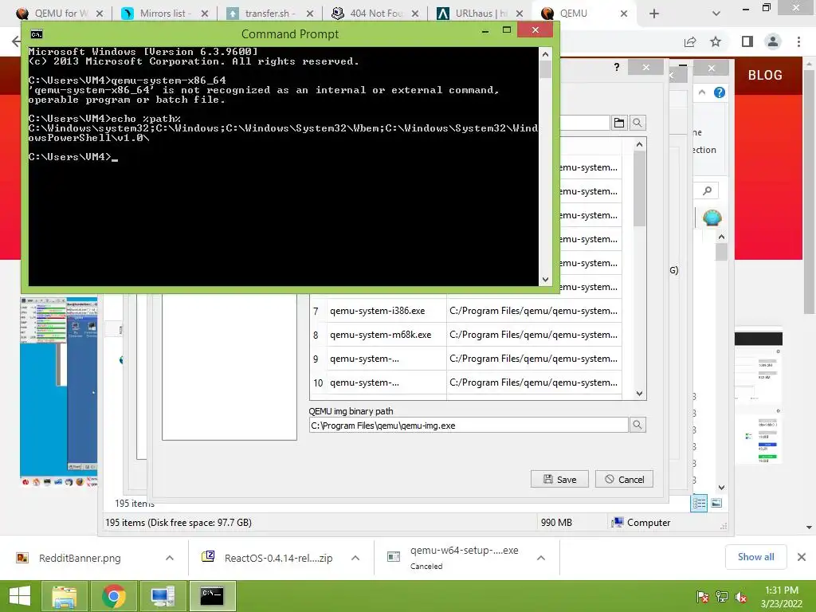The image size is (816, 612).
Task: Click the Action Center flag tray icon
Action: 703,598
